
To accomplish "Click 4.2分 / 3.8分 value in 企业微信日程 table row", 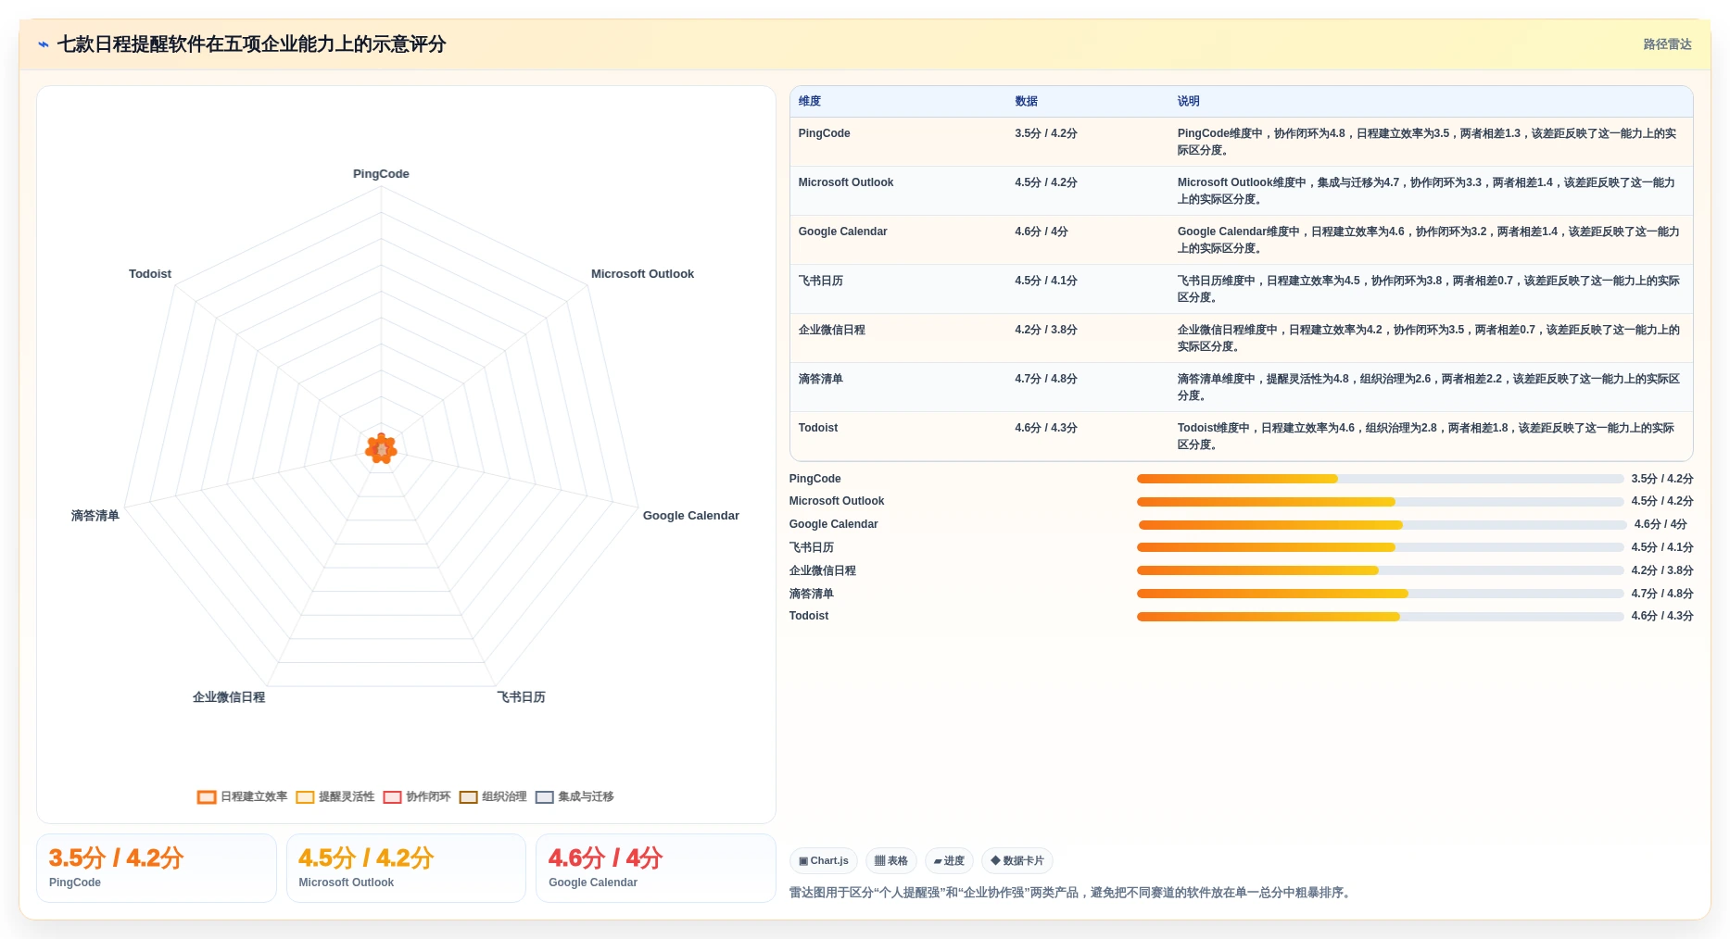I will coord(1046,330).
